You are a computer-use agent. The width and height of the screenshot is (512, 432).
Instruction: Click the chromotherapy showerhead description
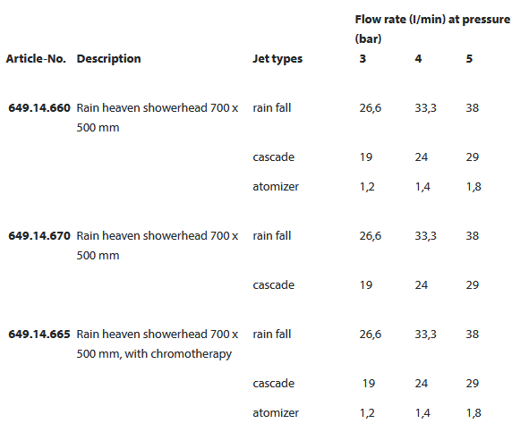(157, 344)
